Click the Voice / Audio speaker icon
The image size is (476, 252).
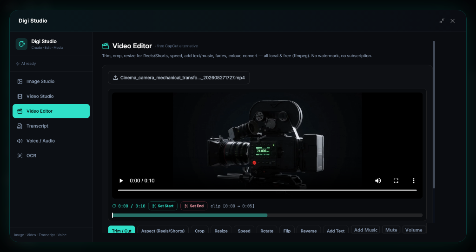click(20, 141)
